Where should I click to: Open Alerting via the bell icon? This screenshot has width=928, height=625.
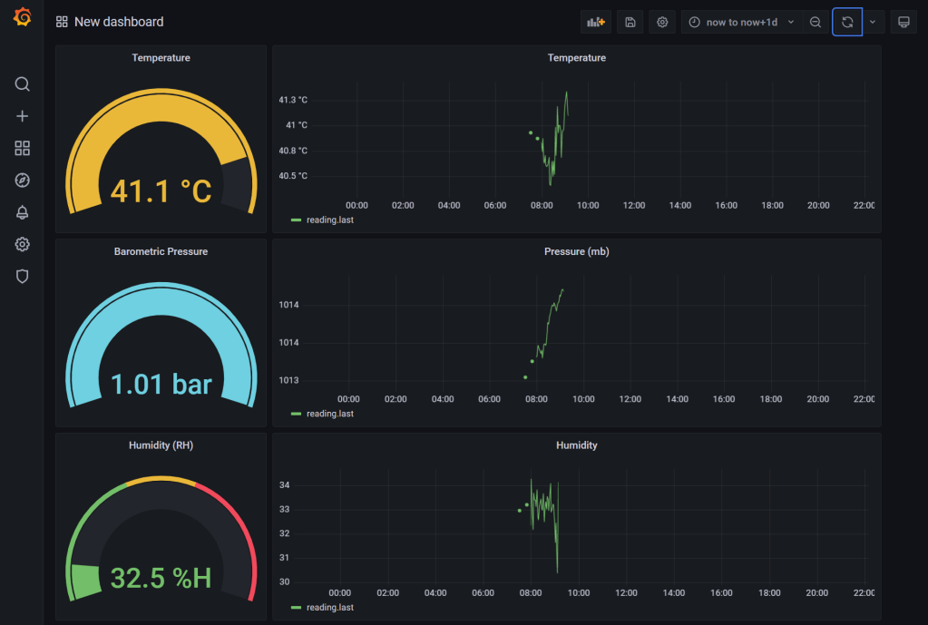22,211
